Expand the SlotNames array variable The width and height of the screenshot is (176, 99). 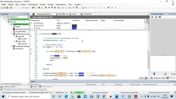pyautogui.click(x=32, y=23)
